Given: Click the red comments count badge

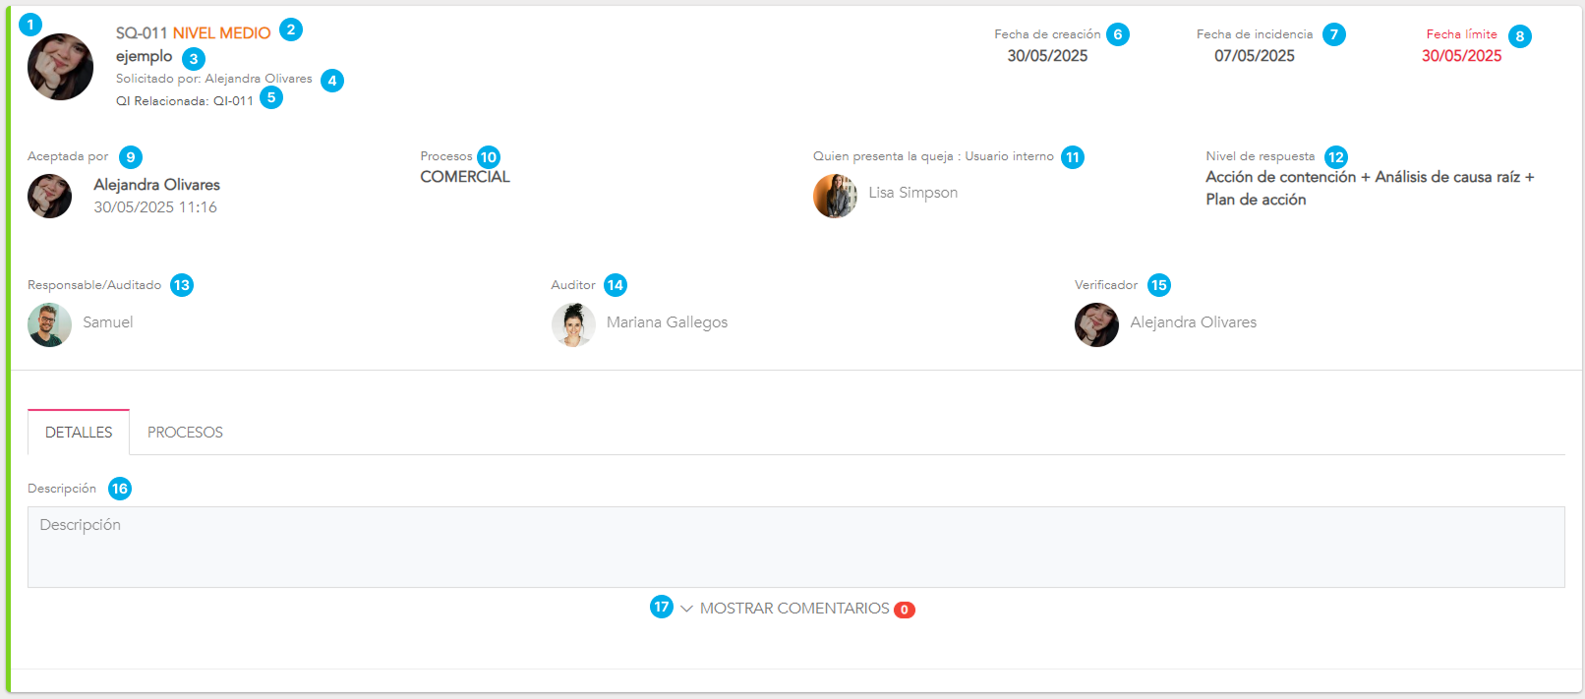Looking at the screenshot, I should coord(904,610).
